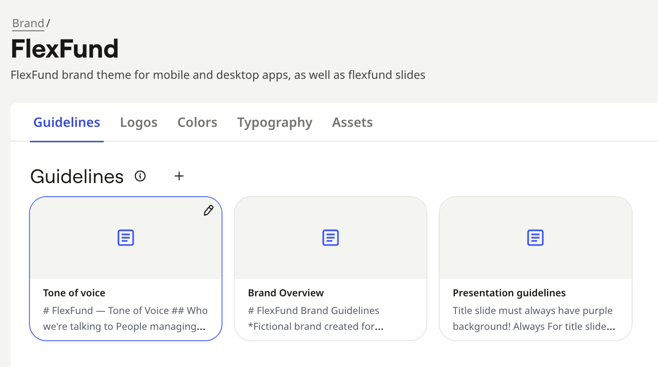
Task: Click the Presentation guidelines description preview text
Action: pos(534,319)
